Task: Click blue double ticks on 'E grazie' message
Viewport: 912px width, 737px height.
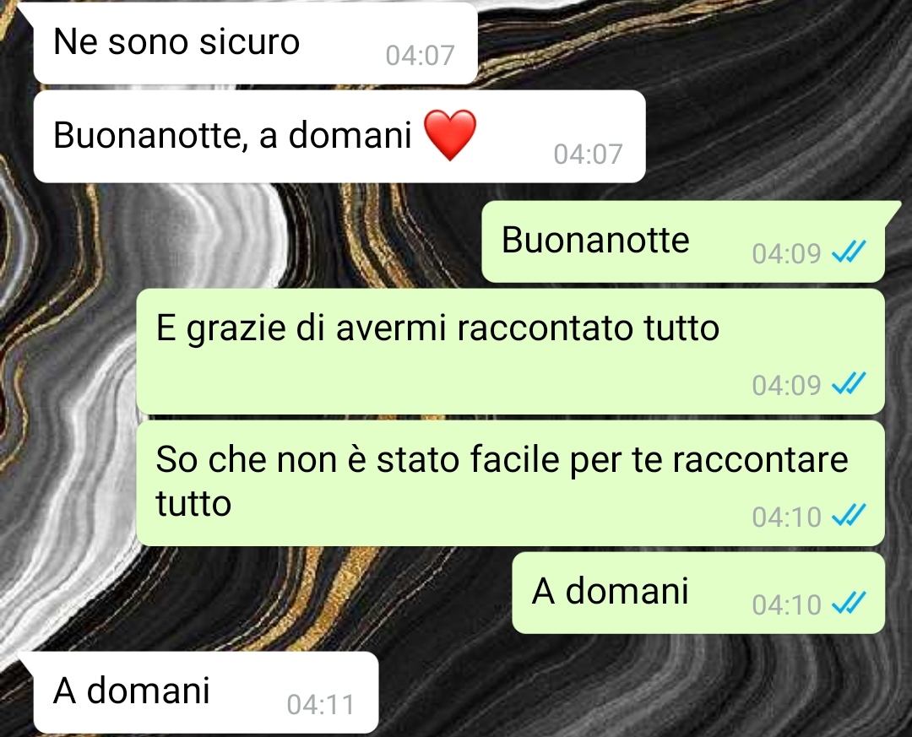Action: click(850, 384)
